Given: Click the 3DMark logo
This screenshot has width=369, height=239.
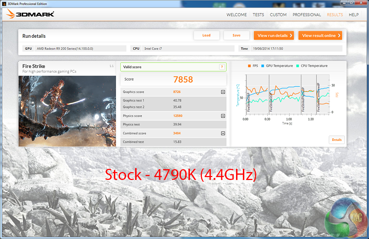Looking at the screenshot, I should (x=30, y=14).
